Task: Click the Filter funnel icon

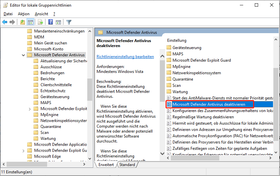Action: 69,22
